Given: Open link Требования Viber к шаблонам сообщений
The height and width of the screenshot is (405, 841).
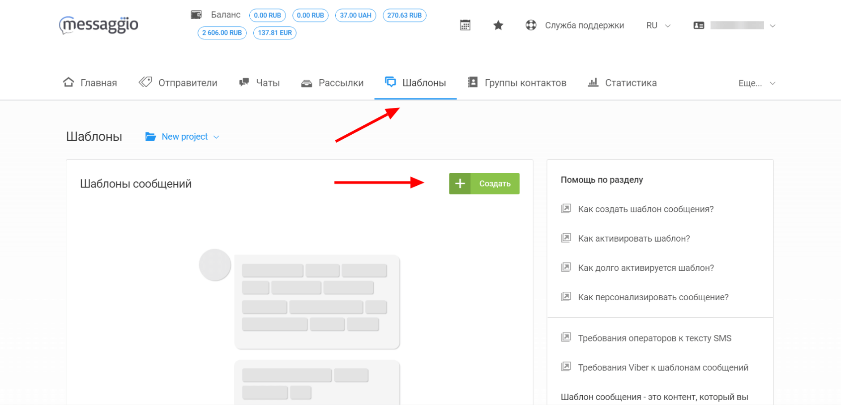Looking at the screenshot, I should coord(663,367).
